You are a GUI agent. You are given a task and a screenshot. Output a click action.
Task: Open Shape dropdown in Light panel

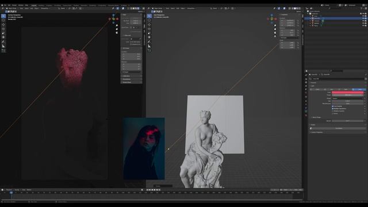click(x=347, y=98)
